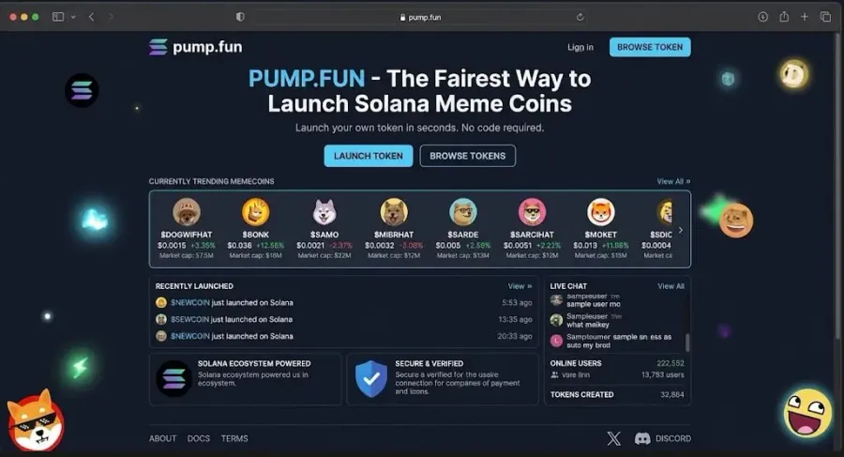This screenshot has width=844, height=457.
Task: Click the share icon in Safari toolbar
Action: 784,17
